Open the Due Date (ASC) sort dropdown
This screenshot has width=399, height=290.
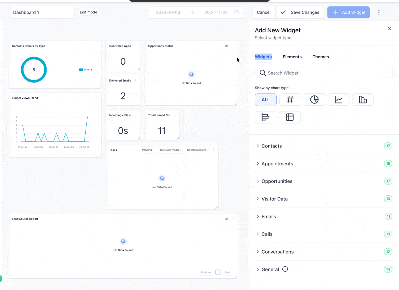pos(170,150)
